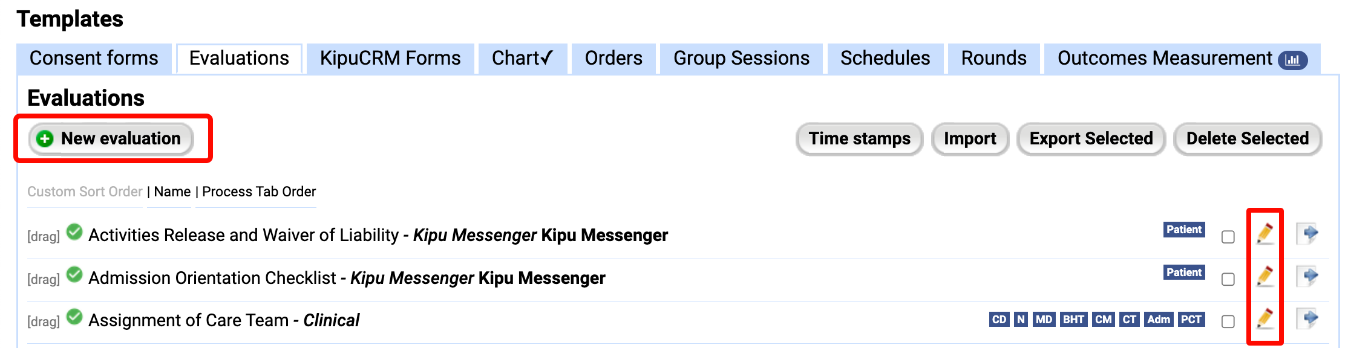Click export arrow for Assignment of Care Team
The image size is (1348, 348).
1307,319
